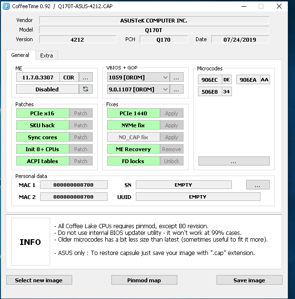Select microcode 906EC entry

point(210,80)
